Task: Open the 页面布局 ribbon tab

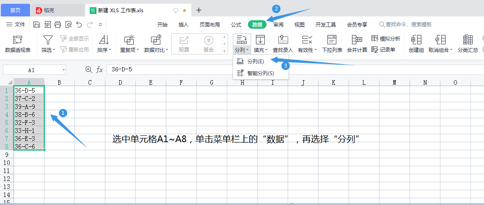Action: click(209, 25)
